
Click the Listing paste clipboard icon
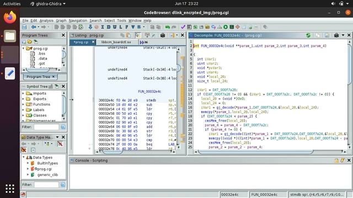(x=129, y=35)
